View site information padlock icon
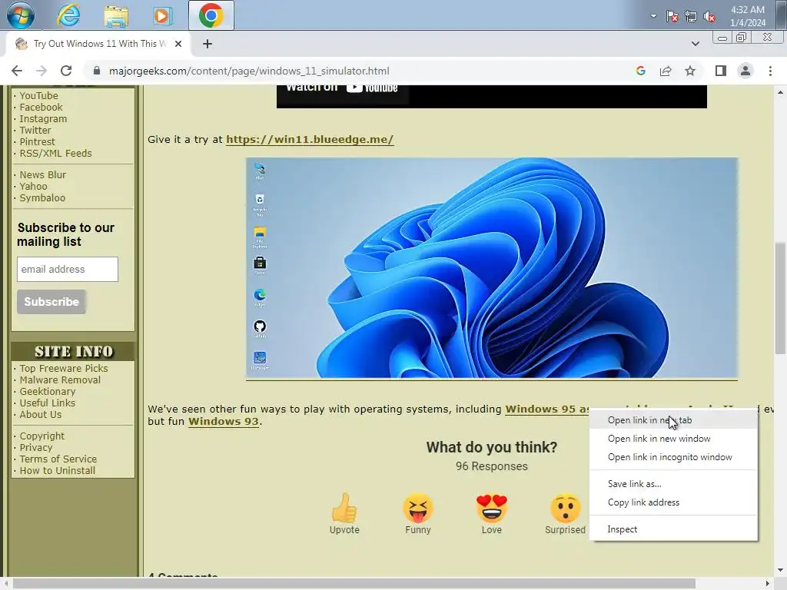This screenshot has width=787, height=590. click(96, 71)
